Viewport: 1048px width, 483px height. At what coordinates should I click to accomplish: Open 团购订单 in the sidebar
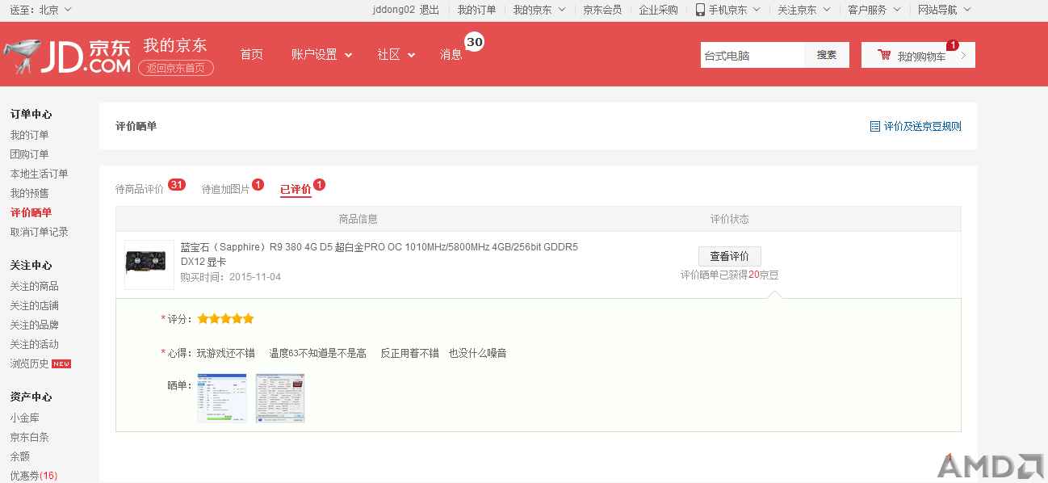tap(29, 154)
